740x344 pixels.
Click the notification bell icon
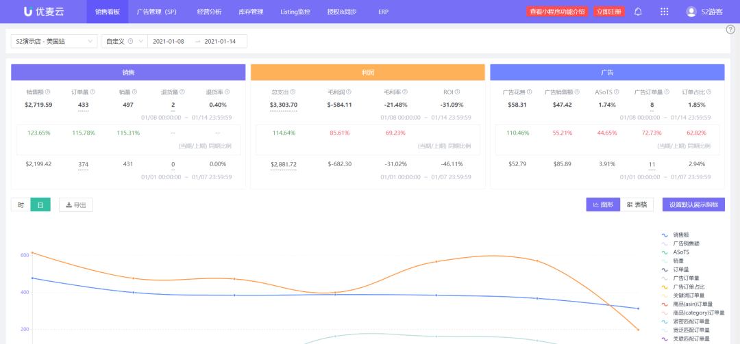pos(638,12)
